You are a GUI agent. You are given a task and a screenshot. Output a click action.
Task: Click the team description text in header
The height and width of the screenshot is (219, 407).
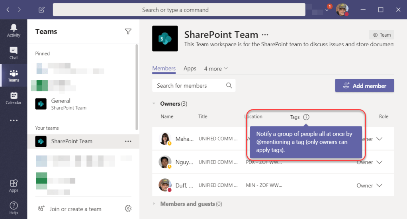(x=289, y=44)
